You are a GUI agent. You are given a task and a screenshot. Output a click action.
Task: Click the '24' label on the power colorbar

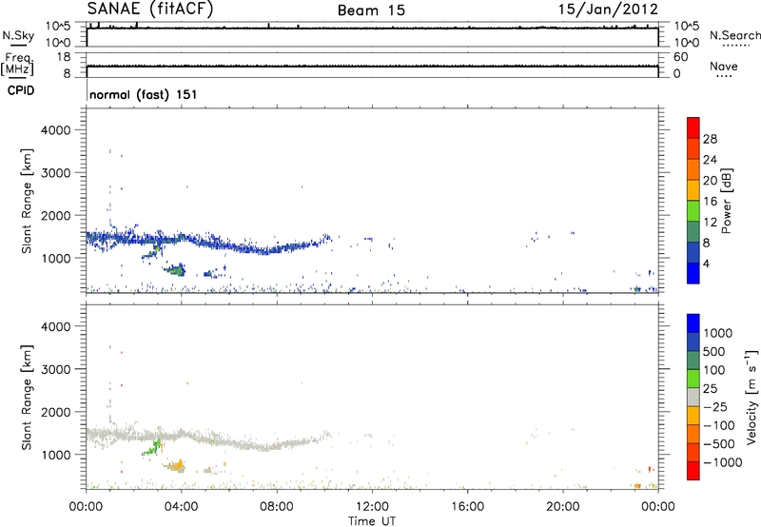click(x=710, y=160)
